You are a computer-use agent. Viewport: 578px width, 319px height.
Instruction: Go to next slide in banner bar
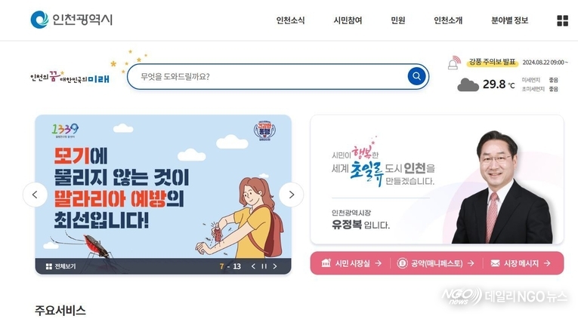274,266
